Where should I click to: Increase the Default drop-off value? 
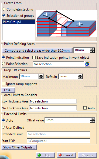[80, 75]
